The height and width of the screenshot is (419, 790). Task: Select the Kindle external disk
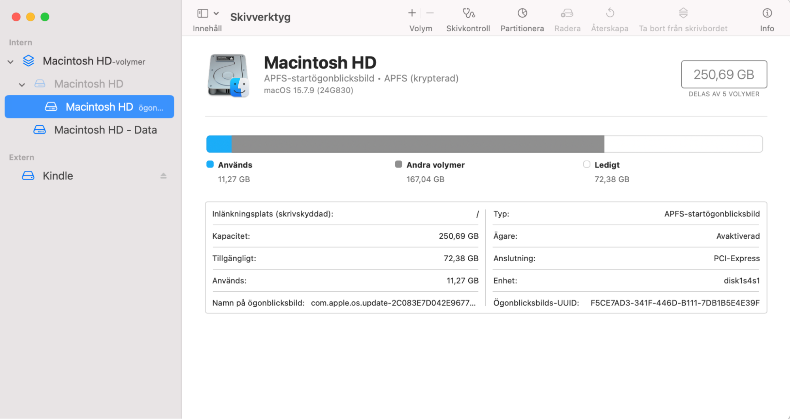89,176
